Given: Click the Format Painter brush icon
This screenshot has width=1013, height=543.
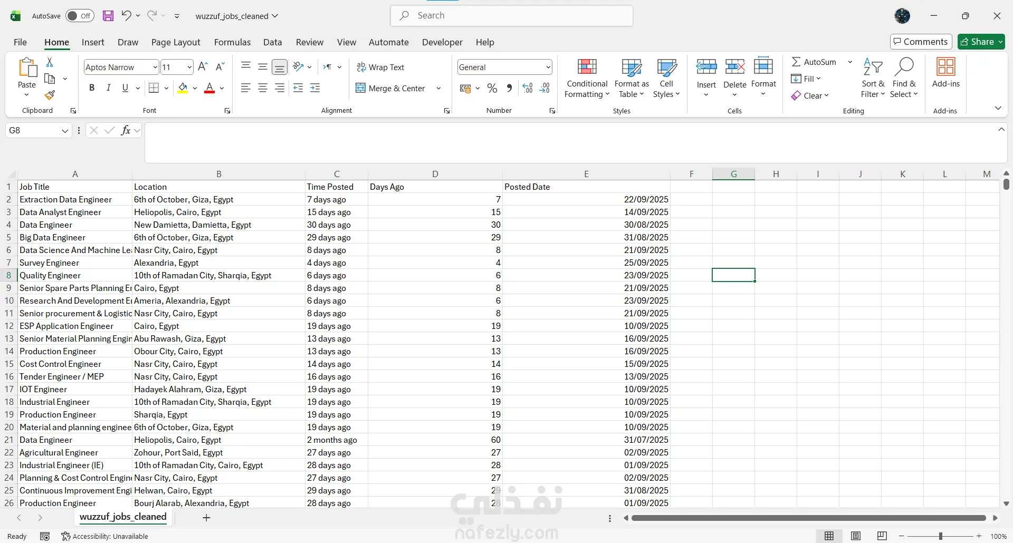Looking at the screenshot, I should coord(50,95).
